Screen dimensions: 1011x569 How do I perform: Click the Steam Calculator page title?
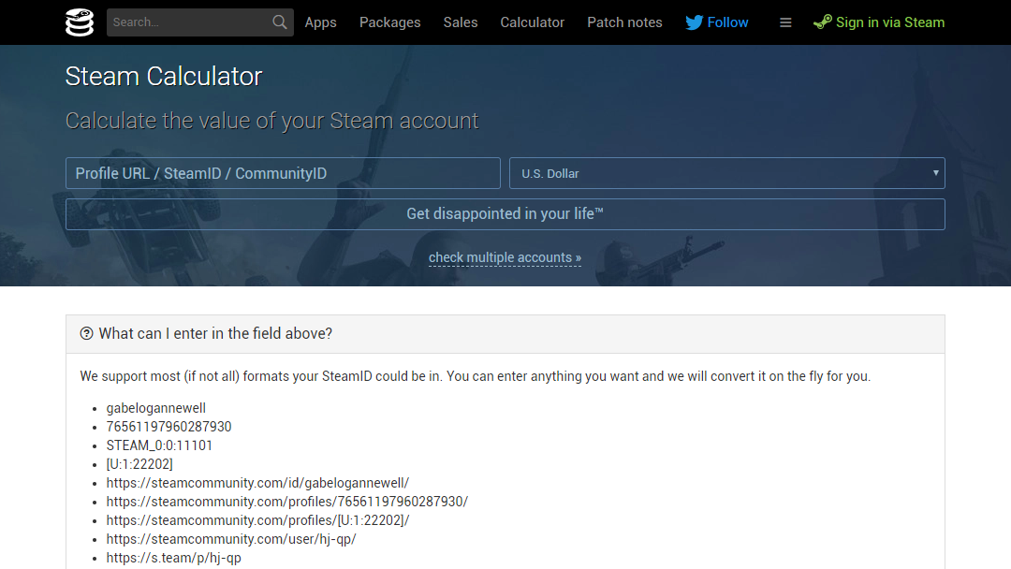pyautogui.click(x=164, y=77)
